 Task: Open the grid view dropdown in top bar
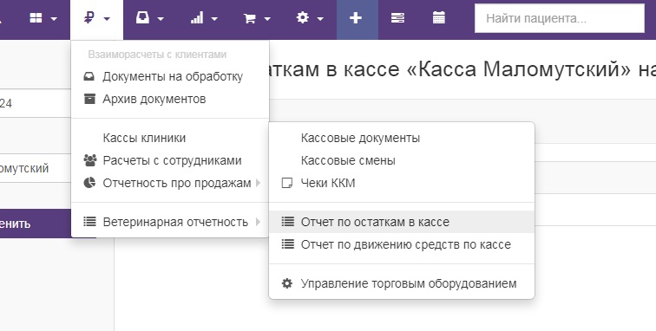coord(43,18)
